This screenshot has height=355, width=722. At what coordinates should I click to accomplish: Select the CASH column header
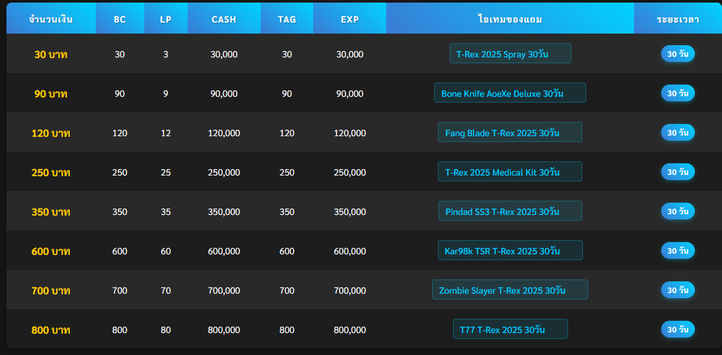point(224,19)
